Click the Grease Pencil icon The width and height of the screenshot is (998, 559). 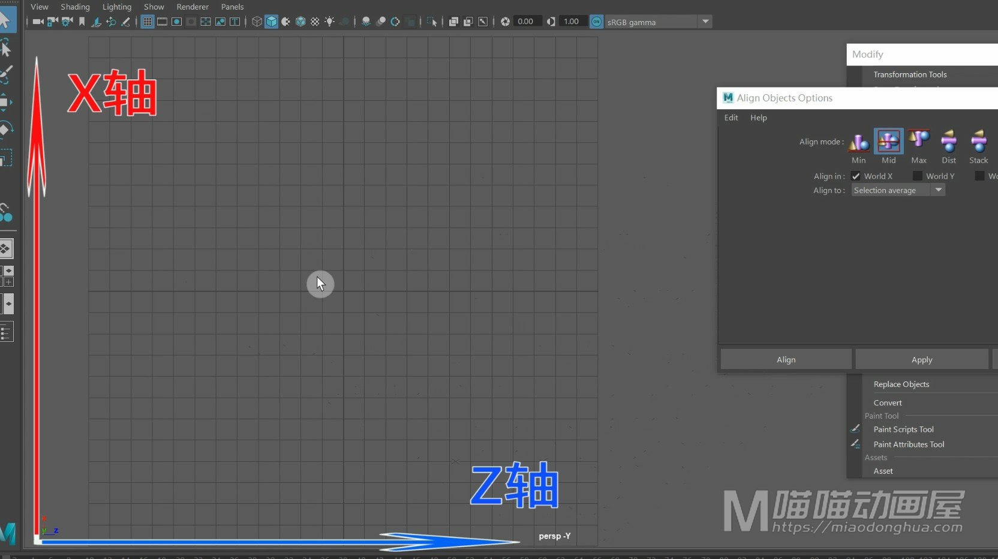[126, 22]
